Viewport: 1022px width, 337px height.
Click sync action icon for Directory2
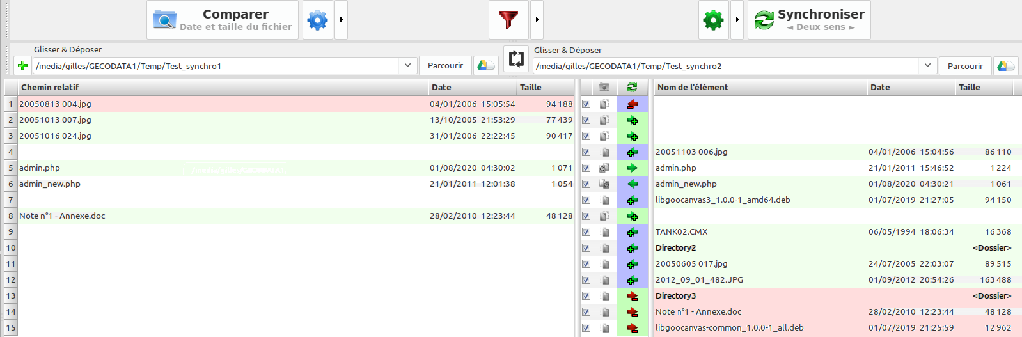tap(633, 247)
